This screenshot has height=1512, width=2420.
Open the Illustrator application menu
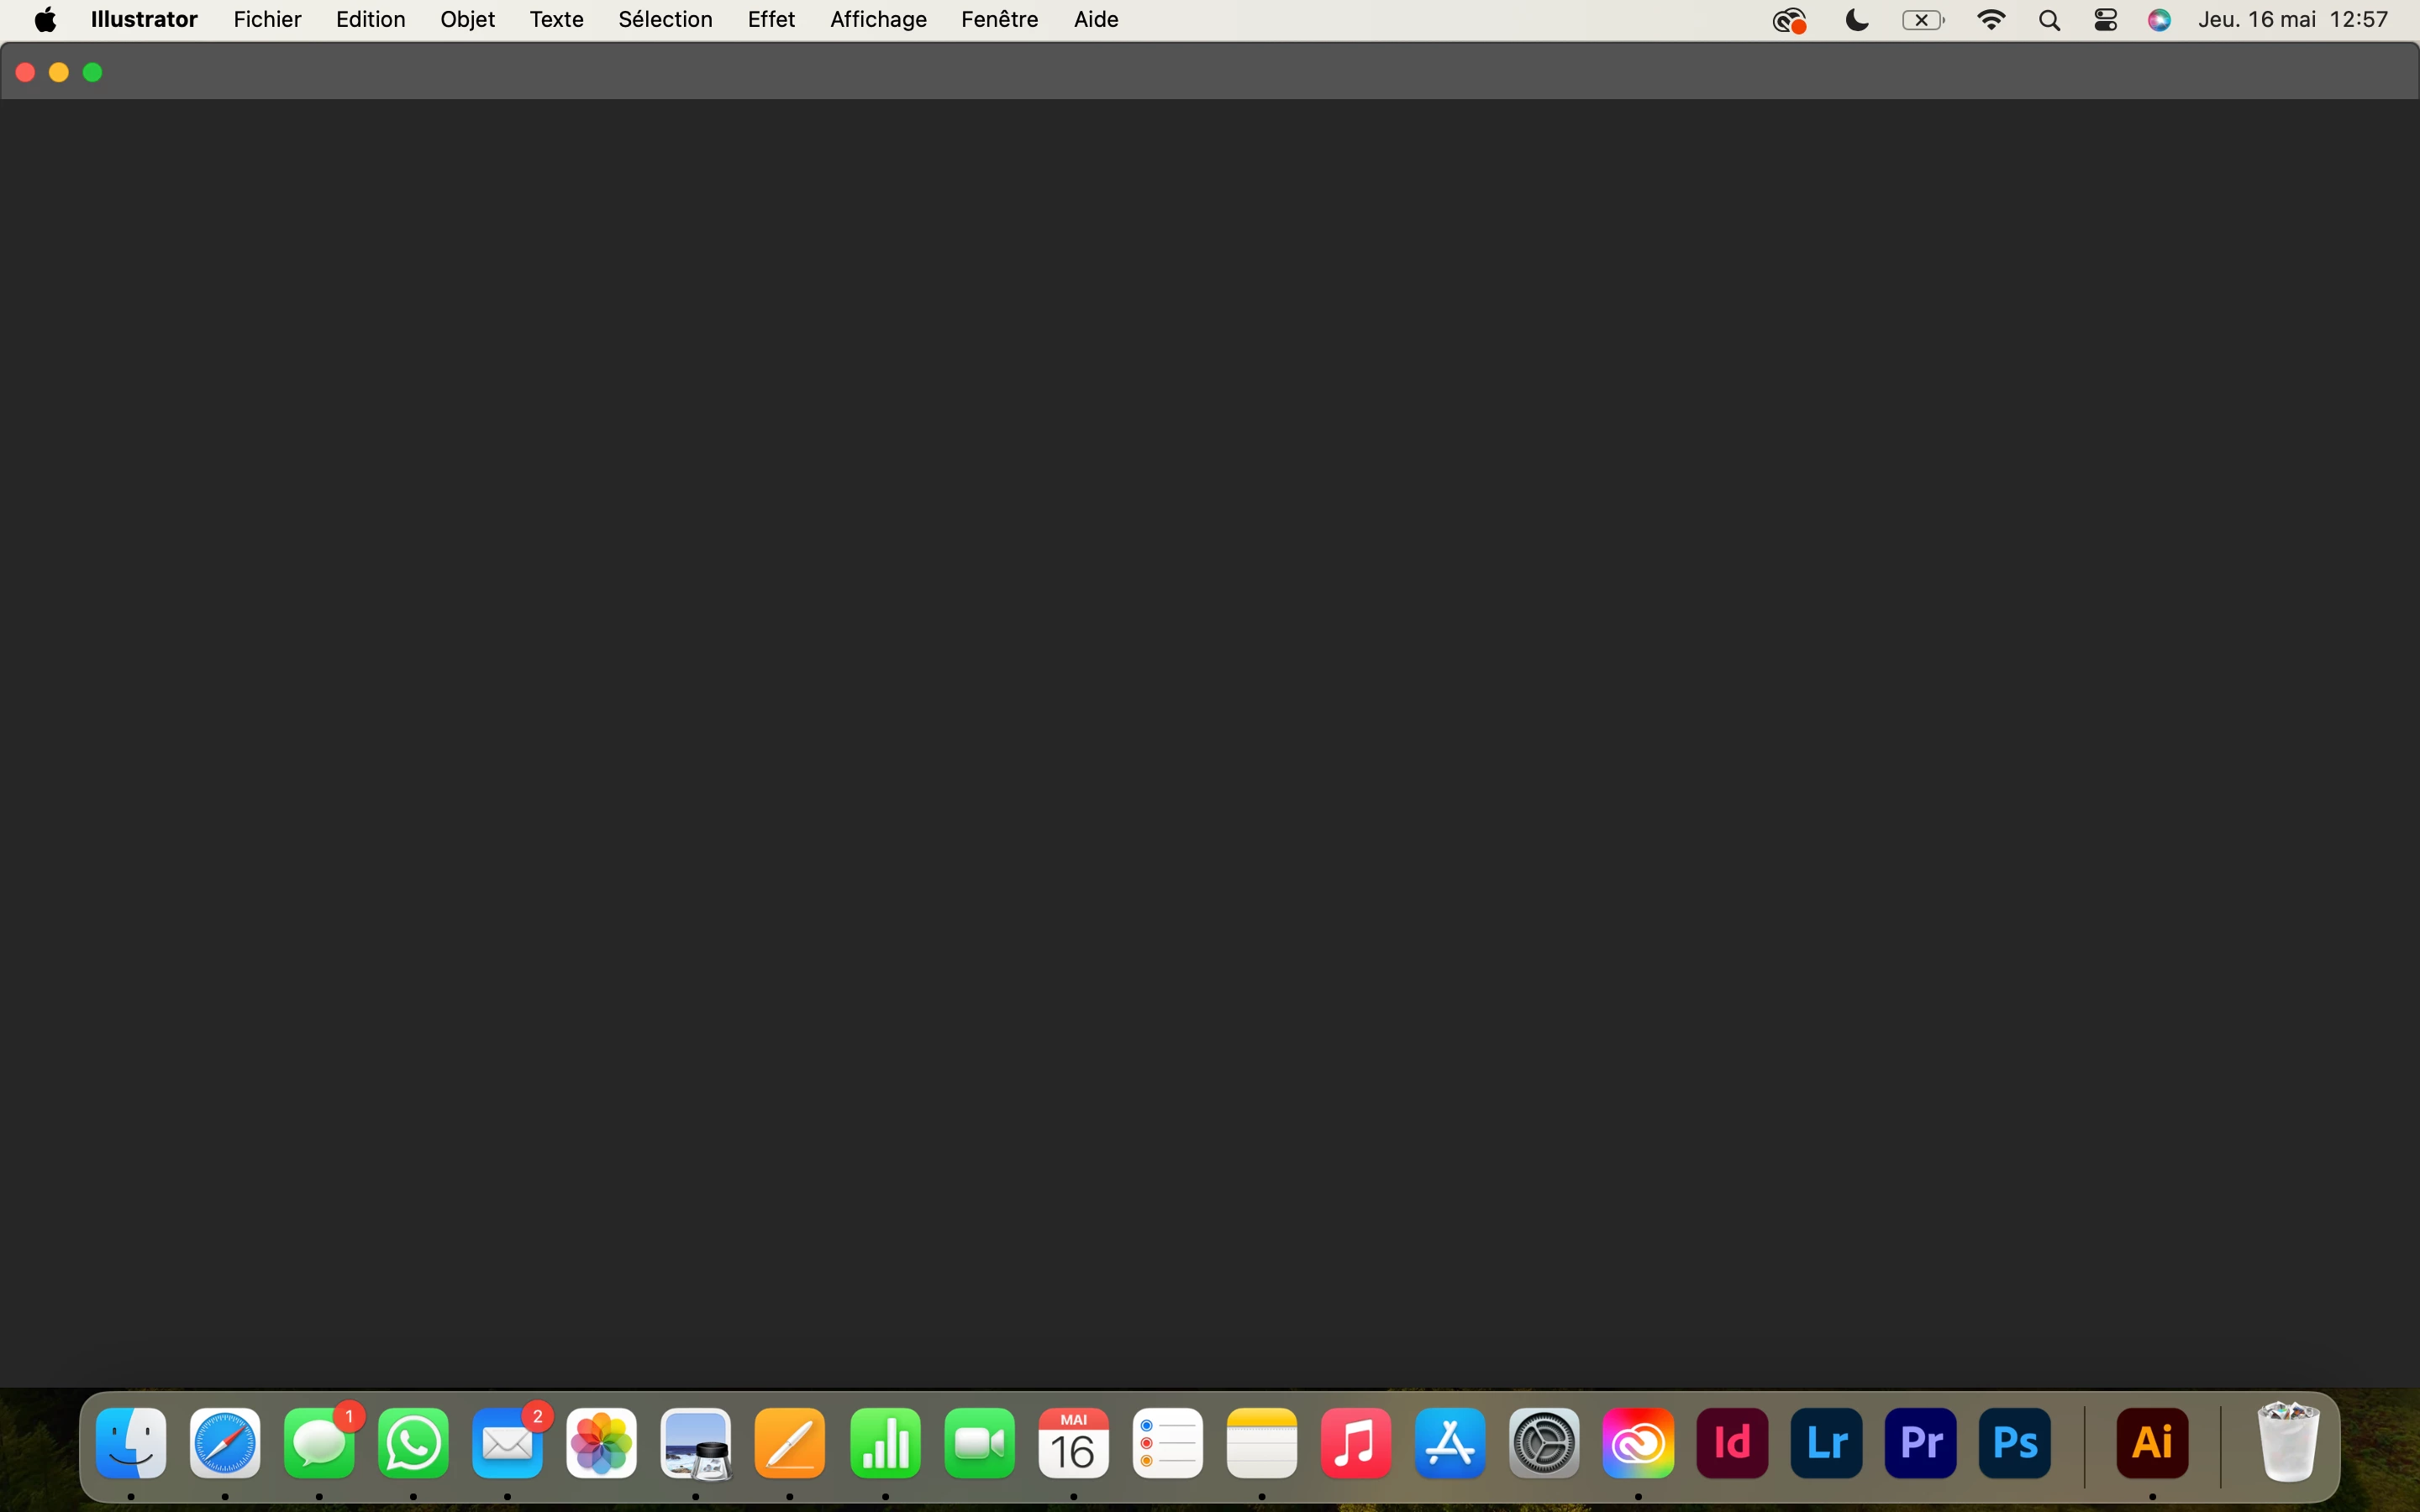coord(144,20)
